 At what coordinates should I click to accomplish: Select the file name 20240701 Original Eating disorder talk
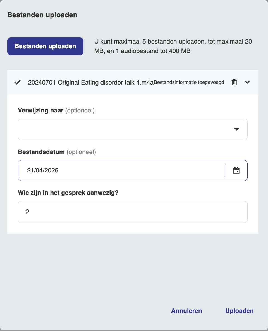(90, 82)
